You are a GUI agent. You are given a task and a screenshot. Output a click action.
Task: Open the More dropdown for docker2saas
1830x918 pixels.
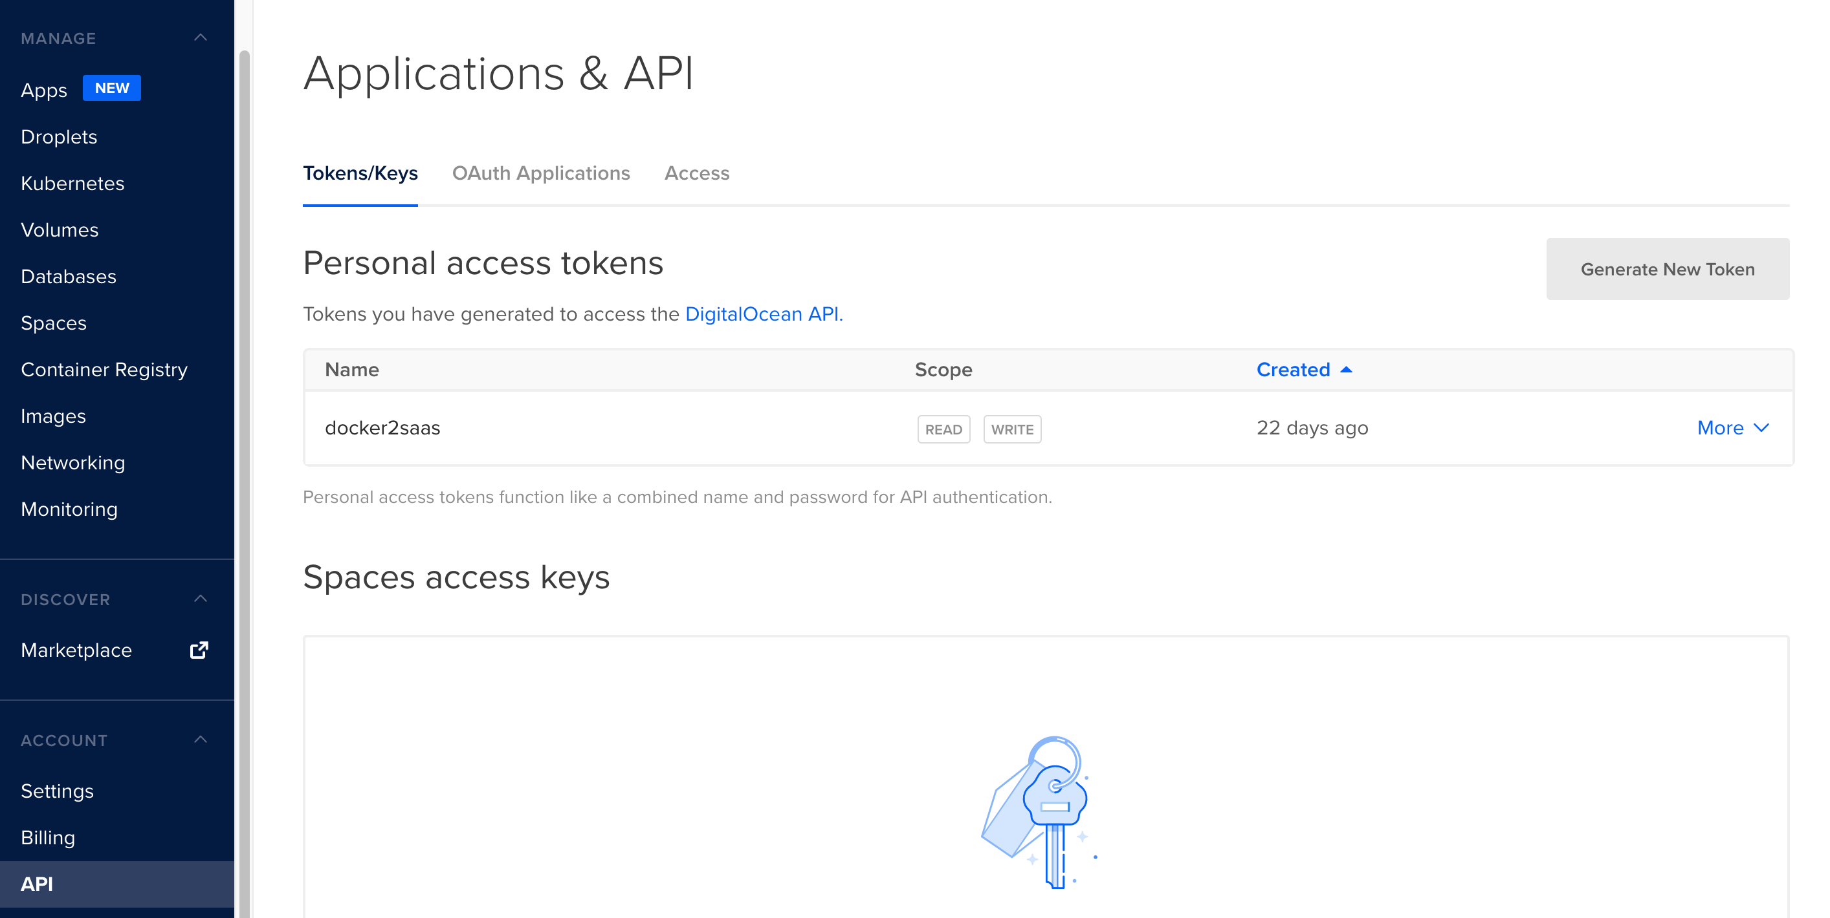pyautogui.click(x=1732, y=427)
